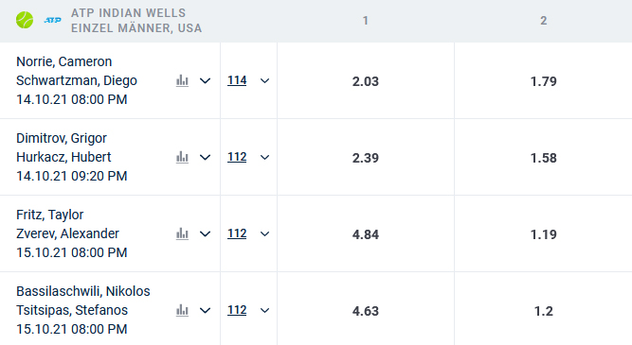Viewport: 632px width, 345px height.
Task: Open the 114 markets link for Norrie match
Action: click(237, 80)
